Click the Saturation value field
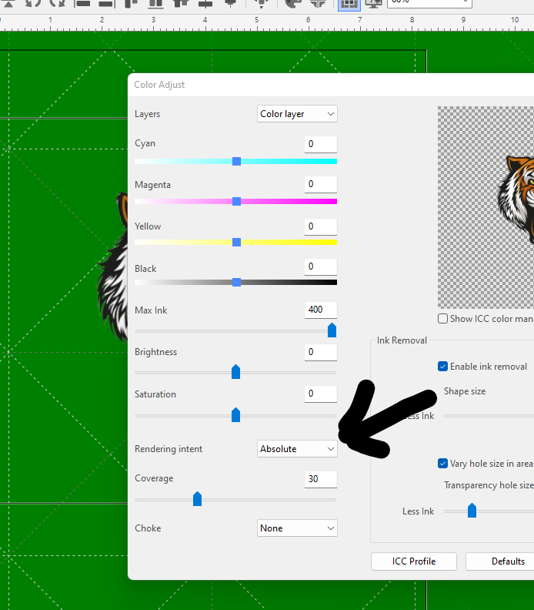The image size is (534, 610). [321, 394]
